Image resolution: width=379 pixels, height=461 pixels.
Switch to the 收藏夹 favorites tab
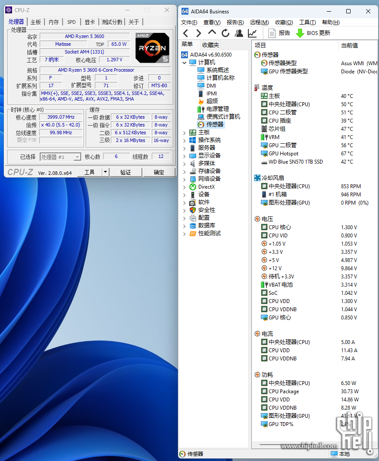(x=210, y=45)
